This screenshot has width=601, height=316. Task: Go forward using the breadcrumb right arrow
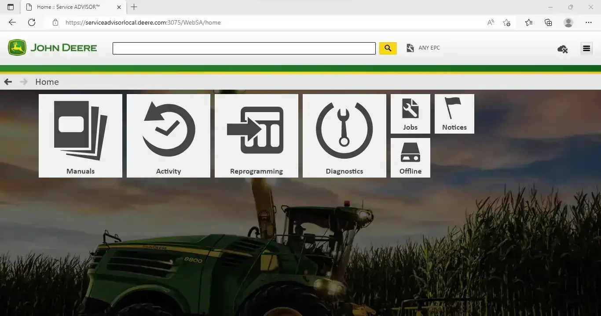[24, 82]
